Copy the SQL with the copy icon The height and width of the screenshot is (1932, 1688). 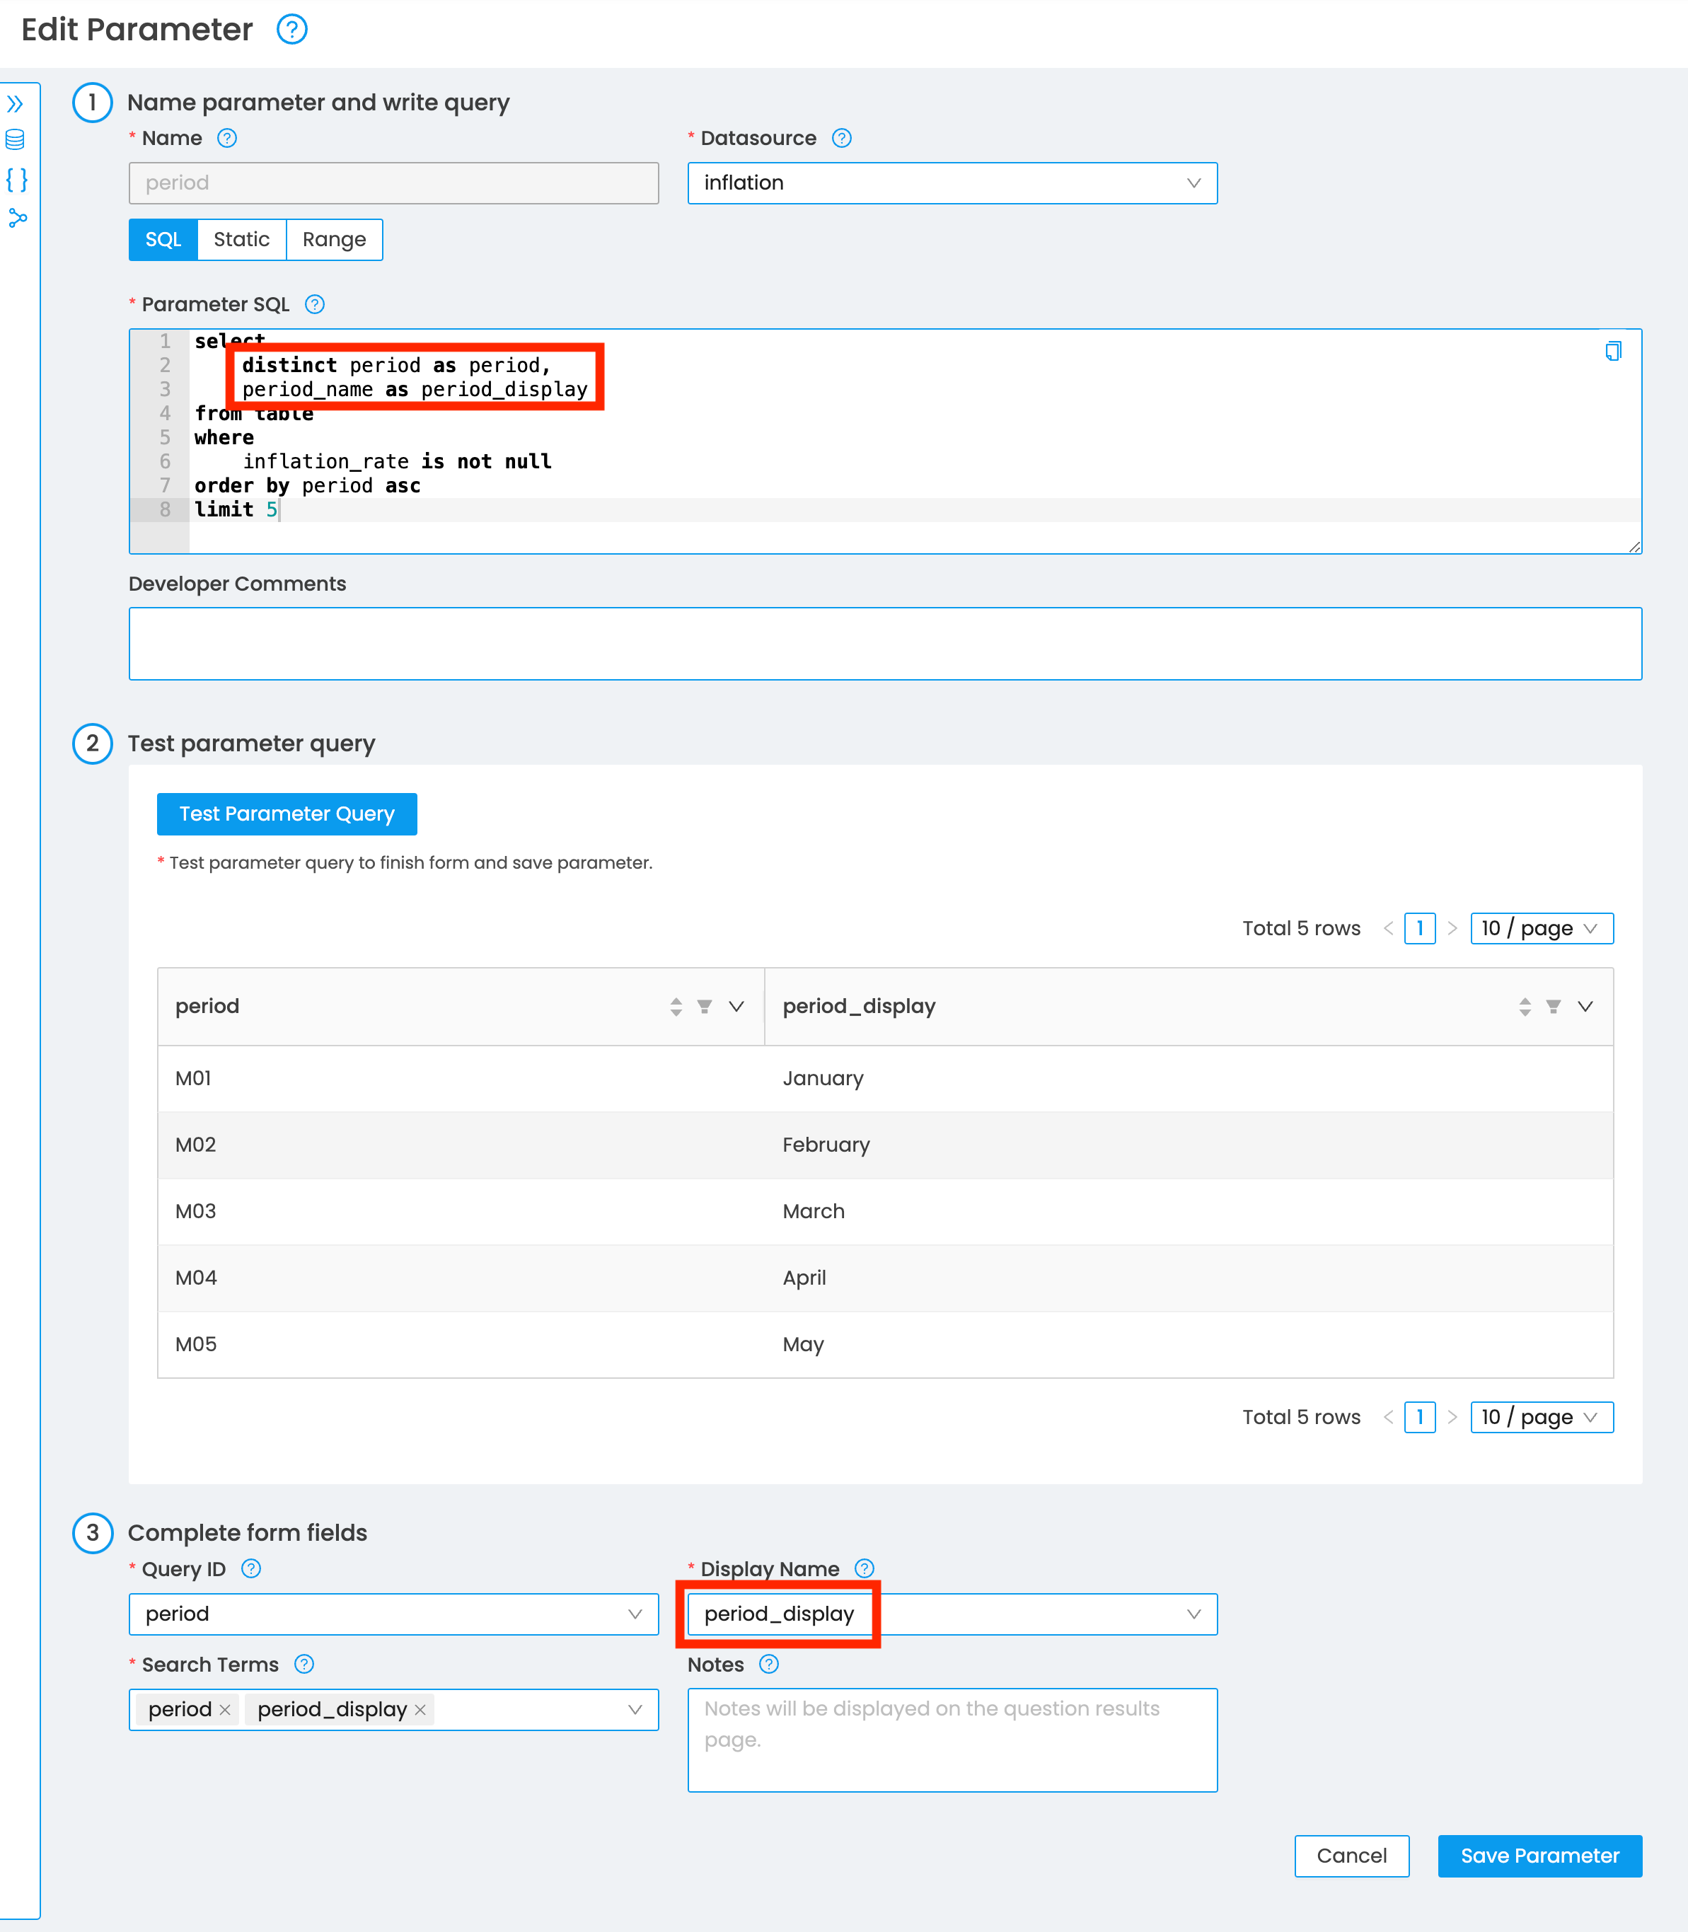[x=1614, y=352]
